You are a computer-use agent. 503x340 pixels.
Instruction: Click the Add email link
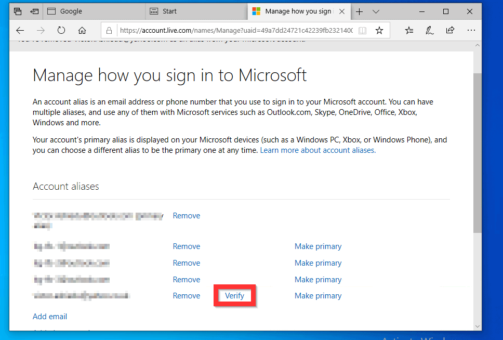50,317
